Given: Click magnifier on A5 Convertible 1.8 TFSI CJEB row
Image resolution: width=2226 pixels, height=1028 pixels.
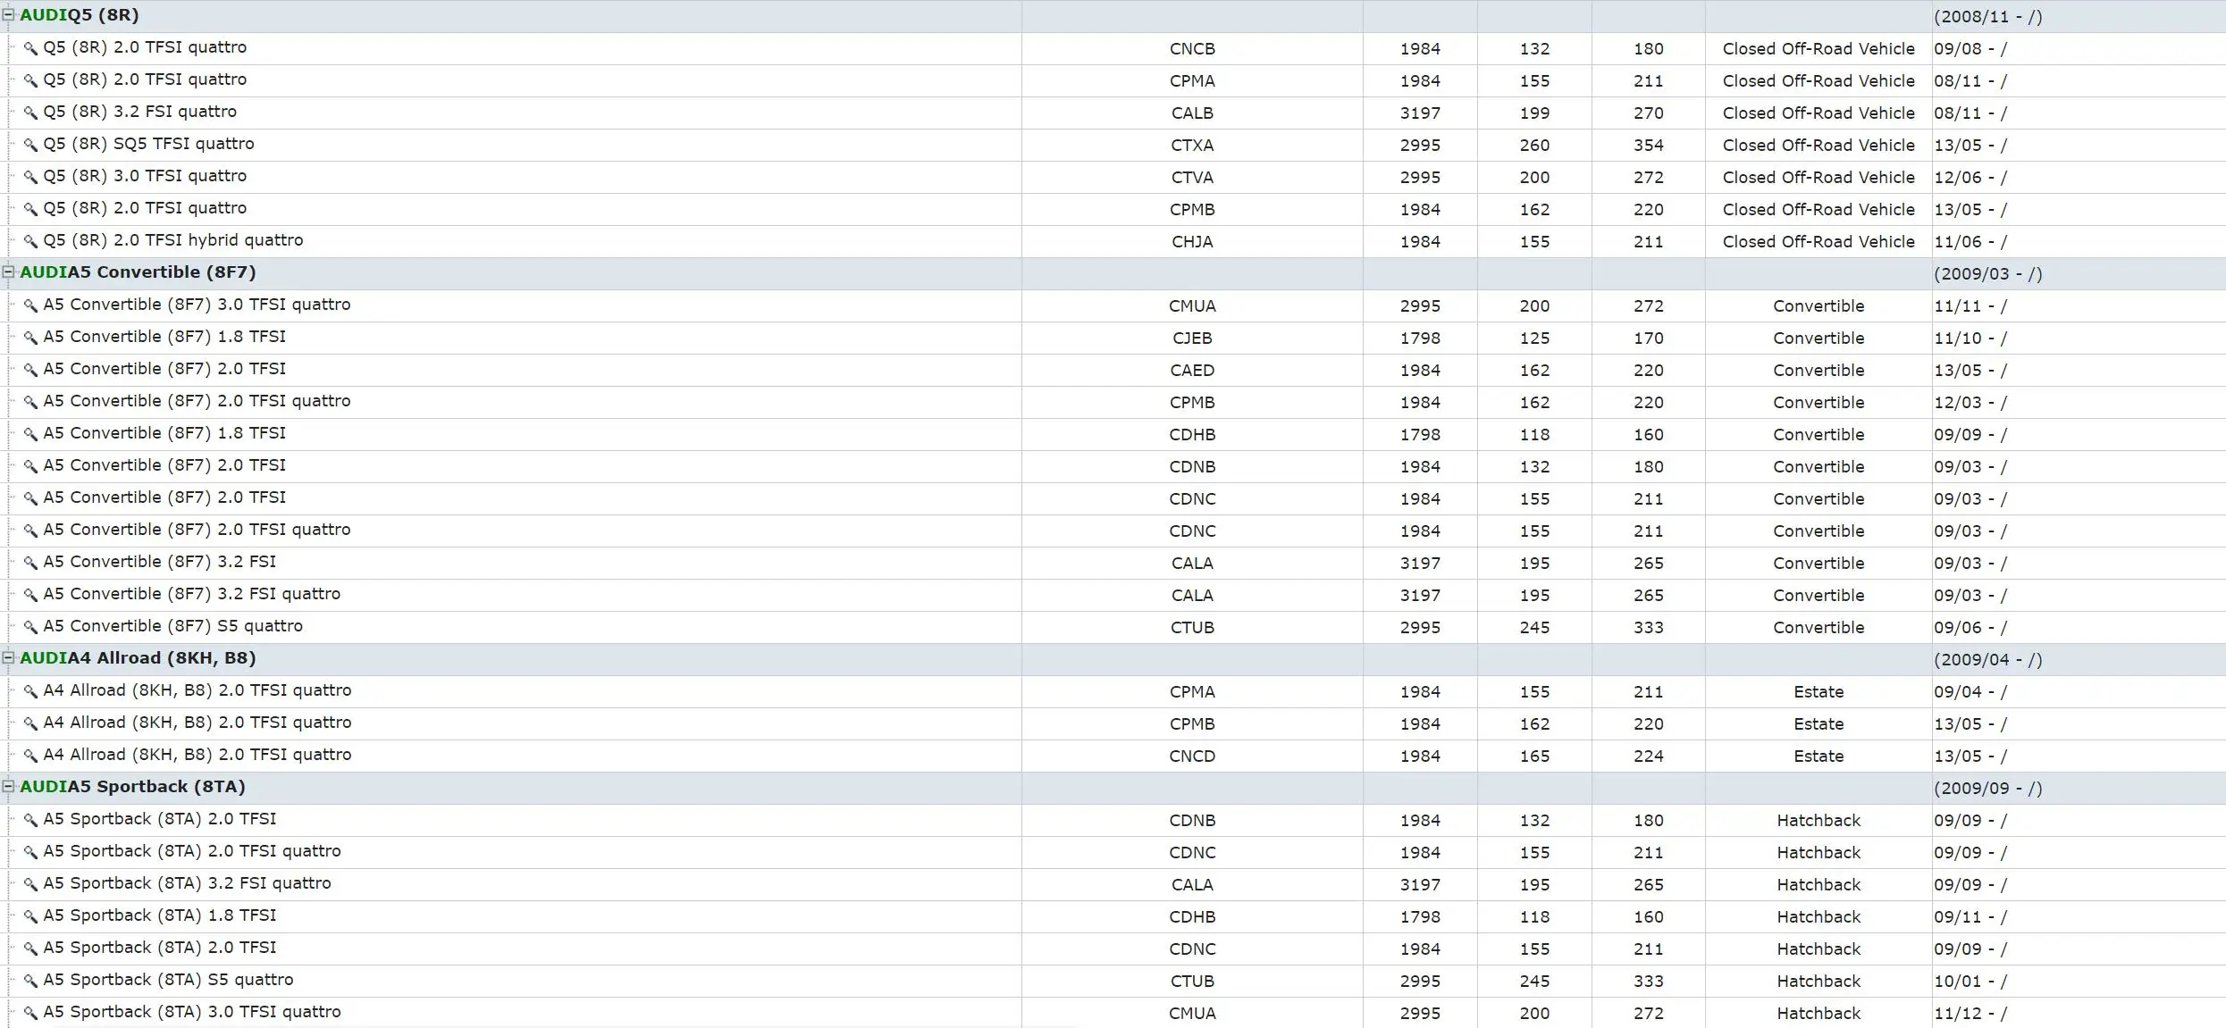Looking at the screenshot, I should 30,338.
